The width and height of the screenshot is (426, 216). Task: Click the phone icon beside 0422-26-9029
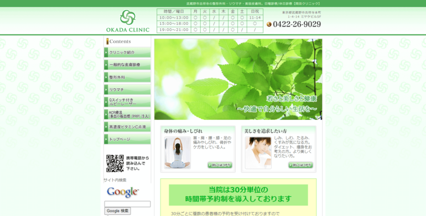click(269, 24)
